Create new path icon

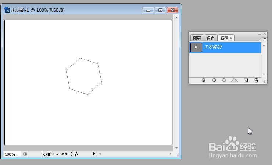(246, 80)
